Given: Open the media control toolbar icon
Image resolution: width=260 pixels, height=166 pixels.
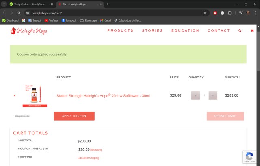Looking at the screenshot, I should click(x=241, y=13).
